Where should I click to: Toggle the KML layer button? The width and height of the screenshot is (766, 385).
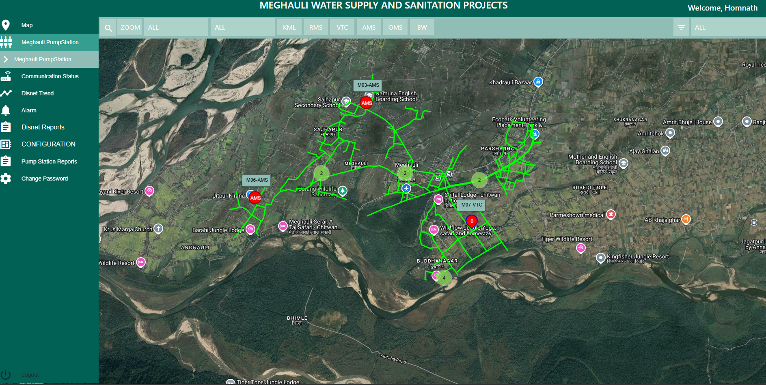289,28
